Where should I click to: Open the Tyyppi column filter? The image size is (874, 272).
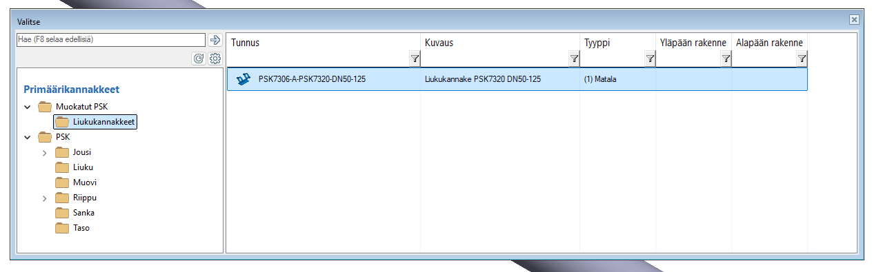(x=650, y=59)
